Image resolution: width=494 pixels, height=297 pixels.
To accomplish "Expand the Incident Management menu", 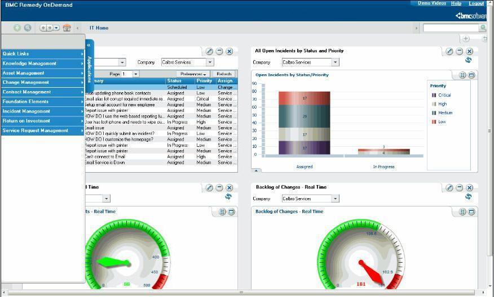I will [42, 111].
